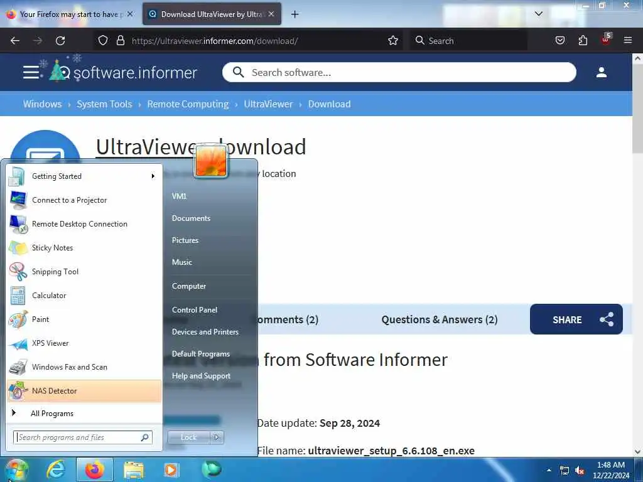Viewport: 643px width, 482px height.
Task: Open the Questions & Answers (2) tab
Action: pyautogui.click(x=439, y=319)
